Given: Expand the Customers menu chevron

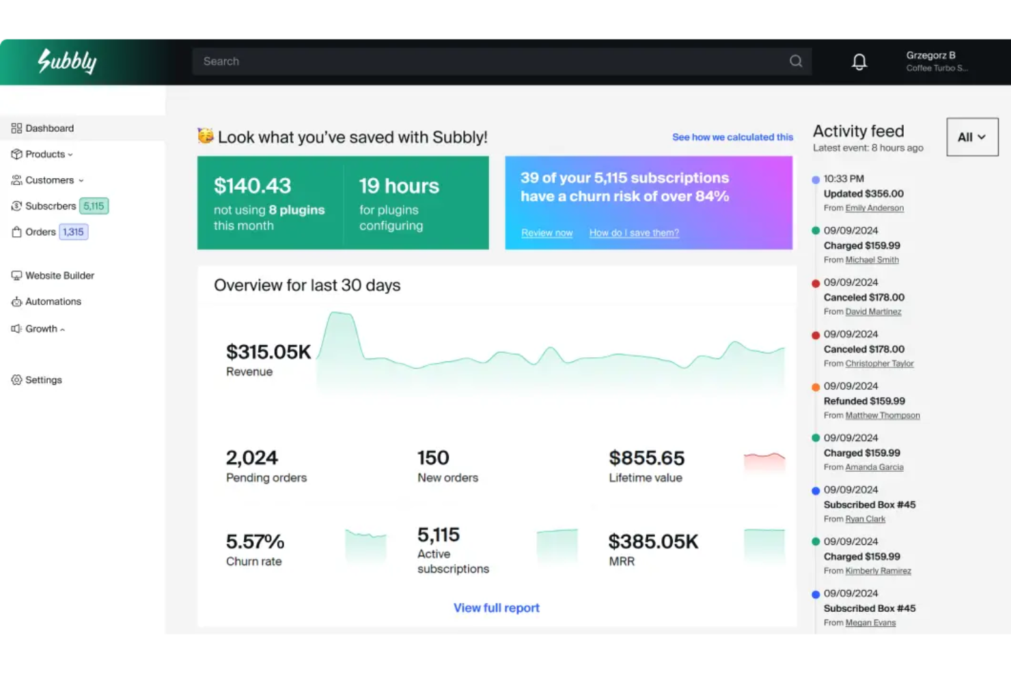Looking at the screenshot, I should [81, 180].
